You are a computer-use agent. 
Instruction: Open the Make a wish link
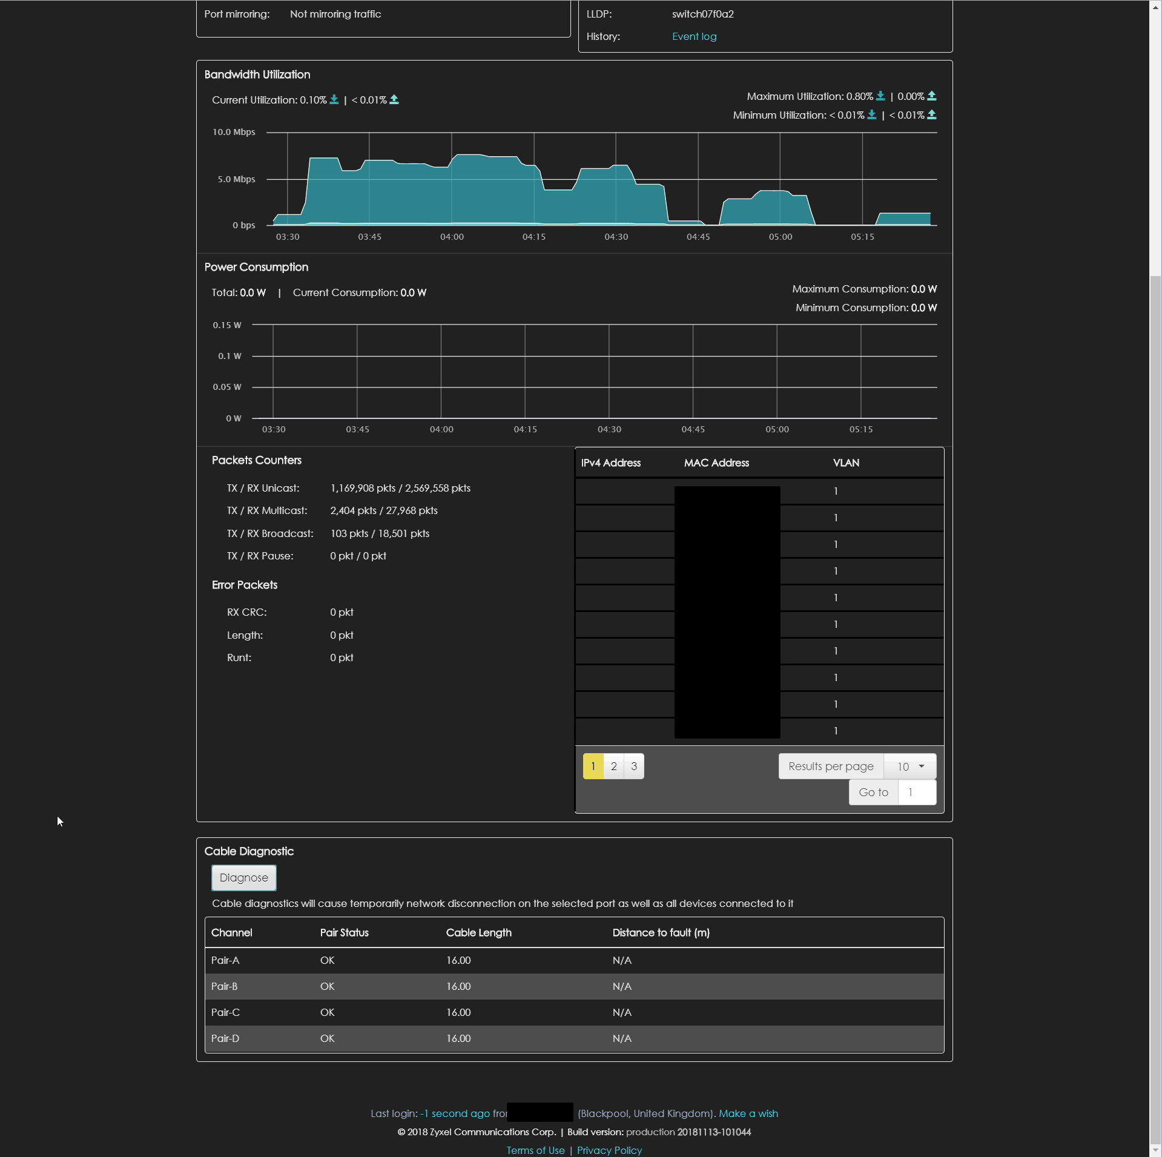coord(748,1113)
